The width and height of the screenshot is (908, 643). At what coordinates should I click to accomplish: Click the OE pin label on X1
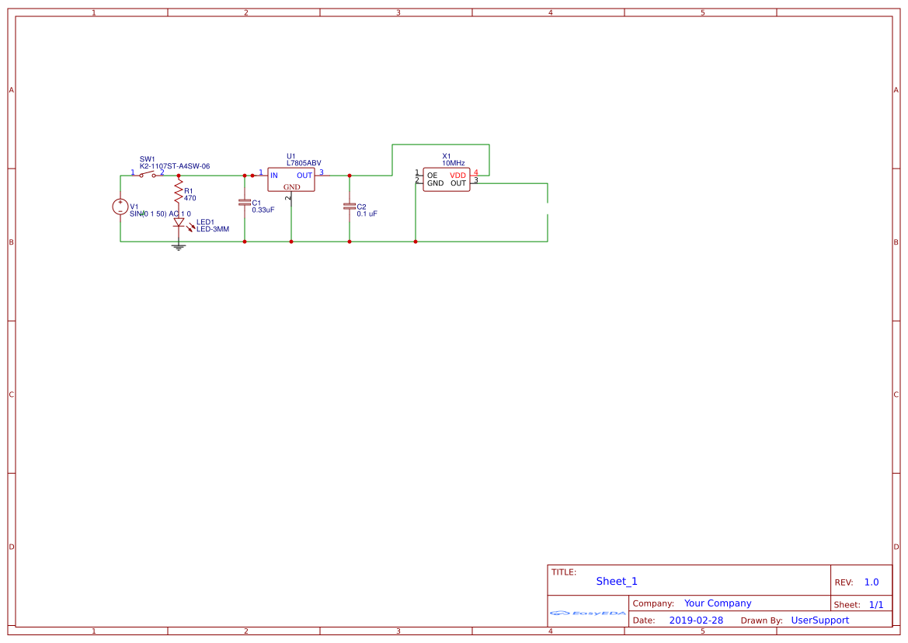click(x=432, y=176)
